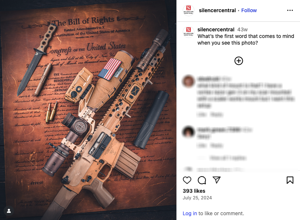Click the Log in link

pyautogui.click(x=190, y=213)
